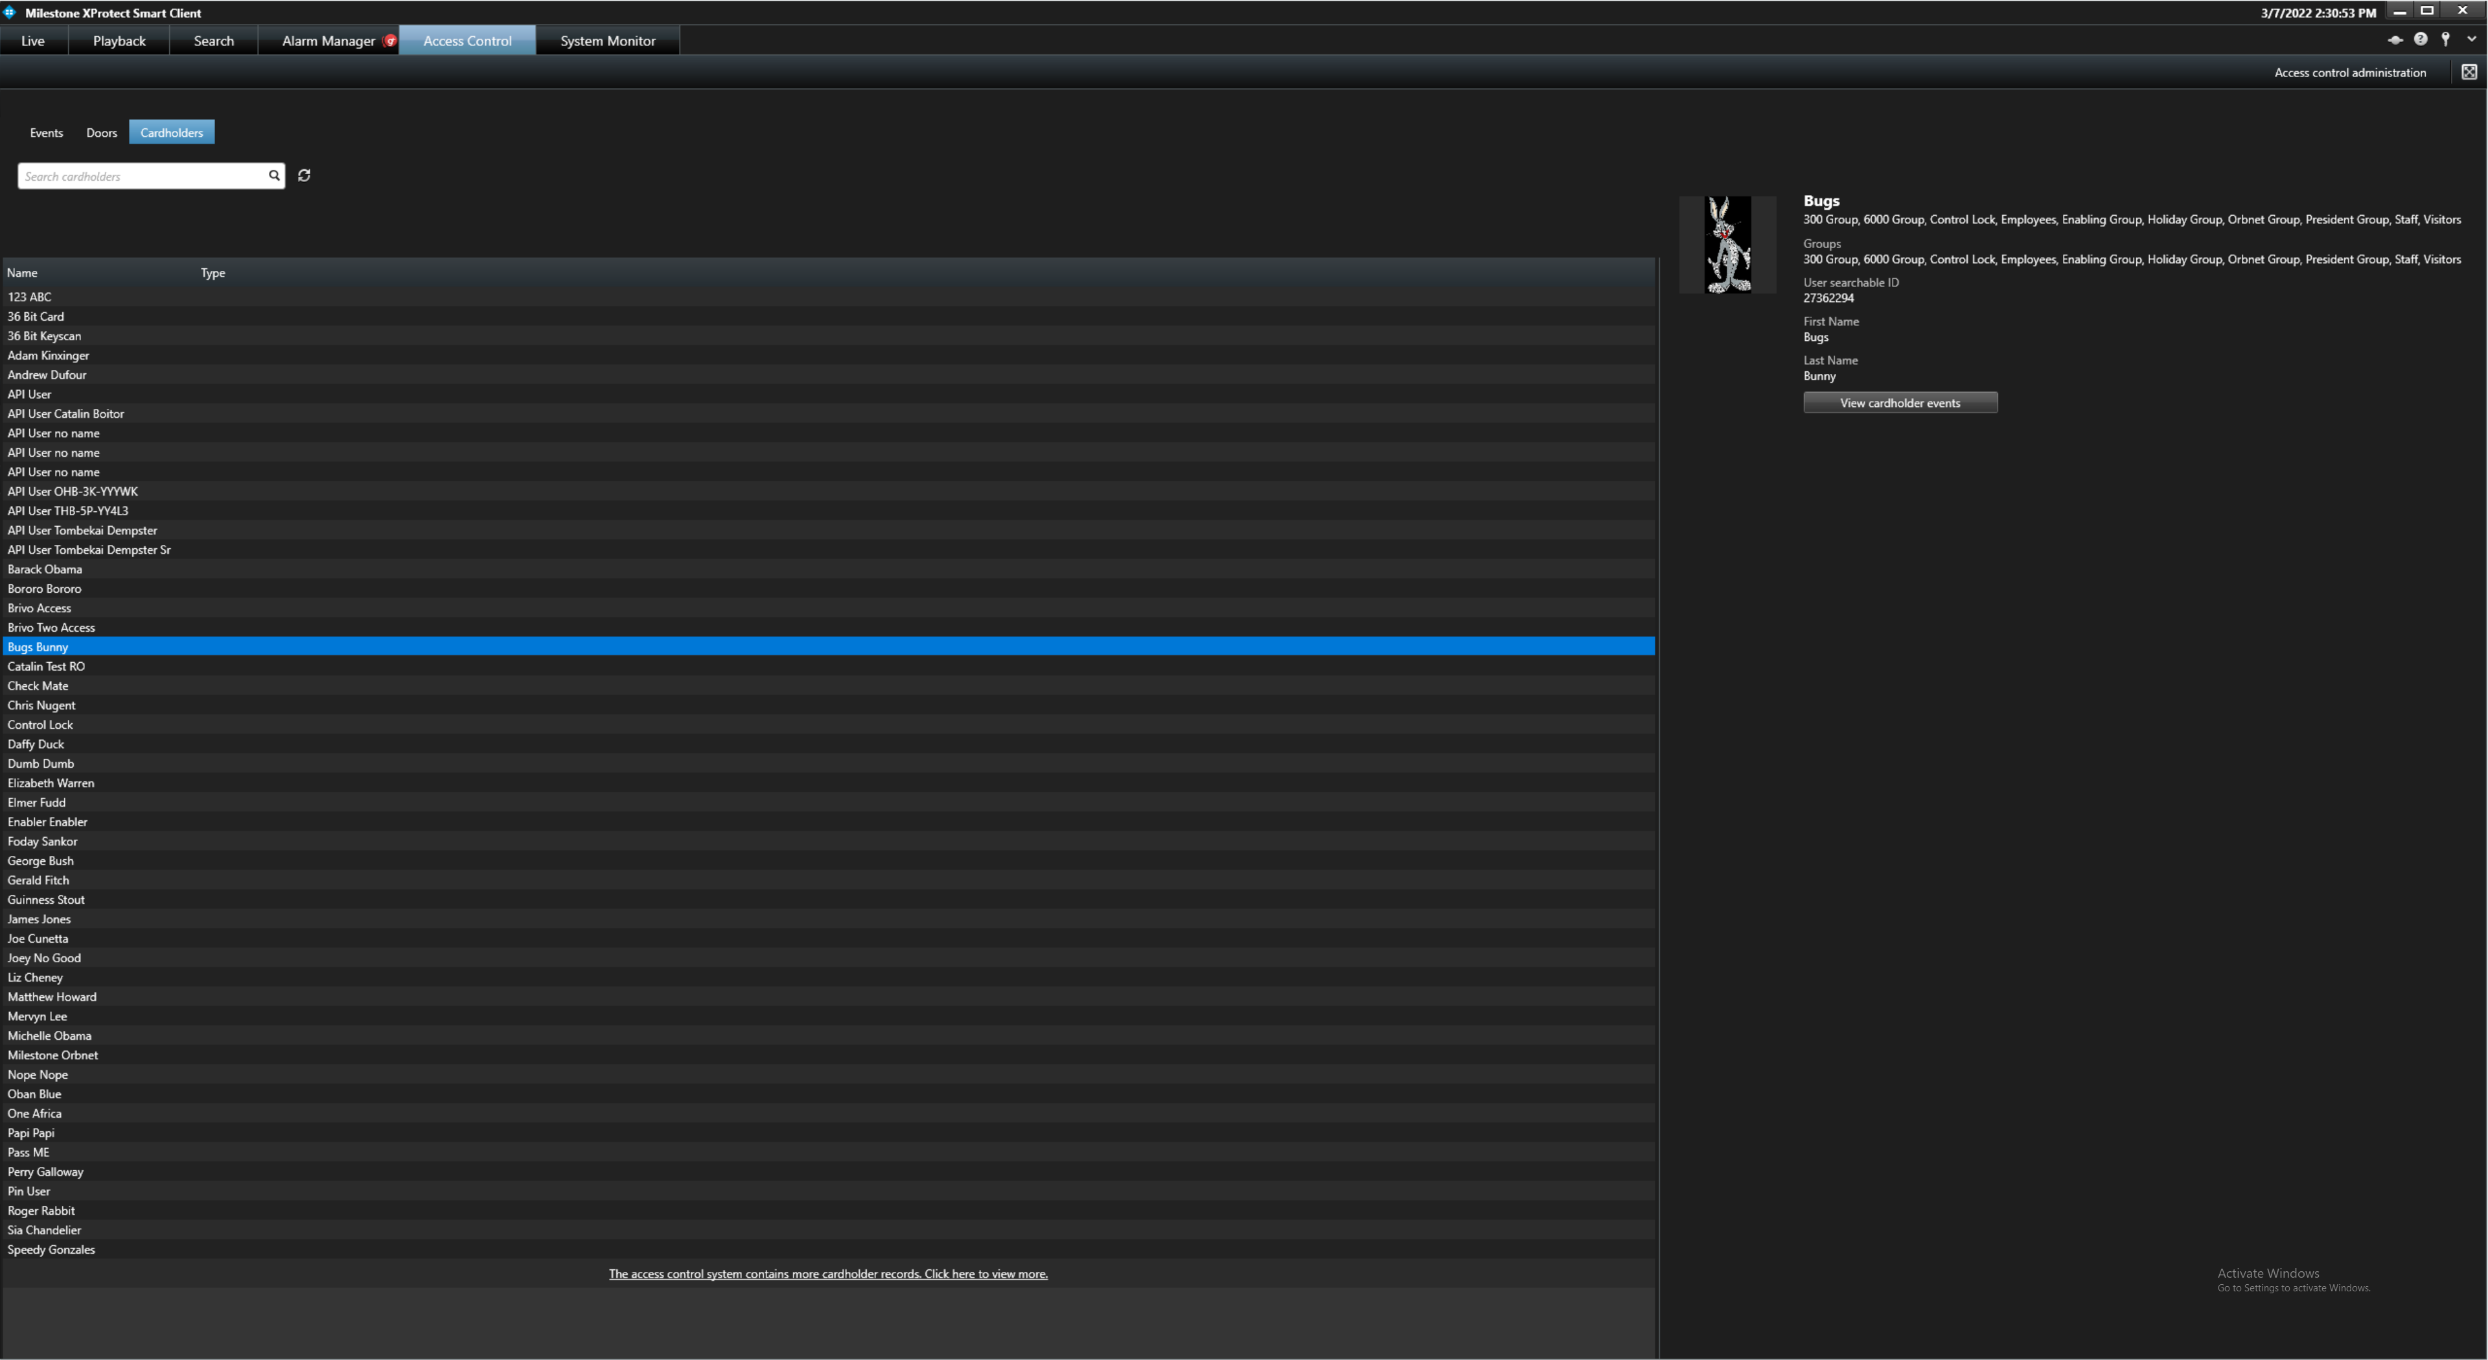Image resolution: width=2488 pixels, height=1360 pixels.
Task: Click the User searchable ID value 27362294
Action: tap(1828, 299)
